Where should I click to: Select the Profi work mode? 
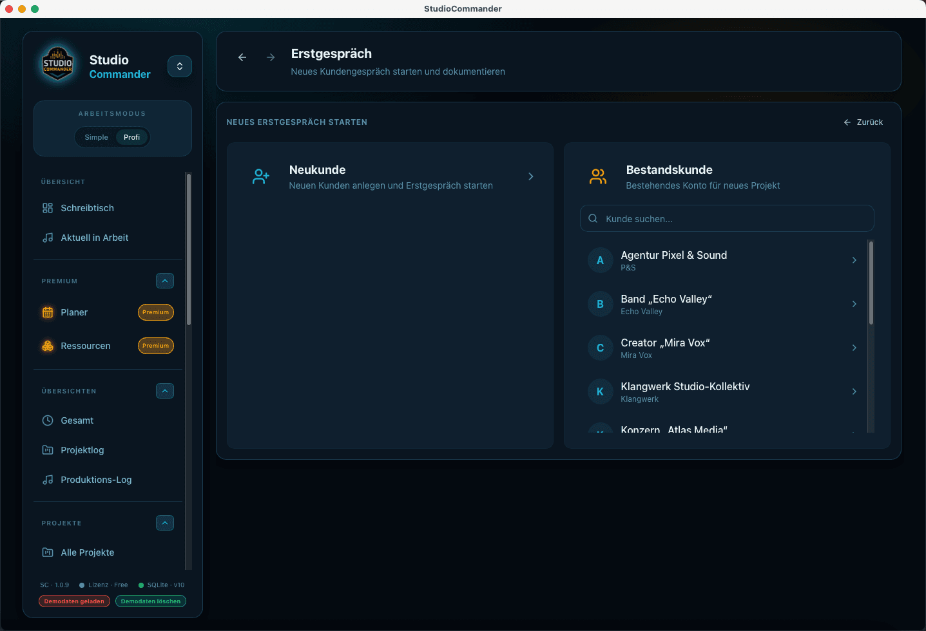131,137
